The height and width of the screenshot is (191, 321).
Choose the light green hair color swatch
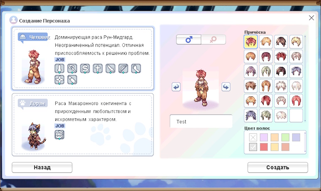285,137
